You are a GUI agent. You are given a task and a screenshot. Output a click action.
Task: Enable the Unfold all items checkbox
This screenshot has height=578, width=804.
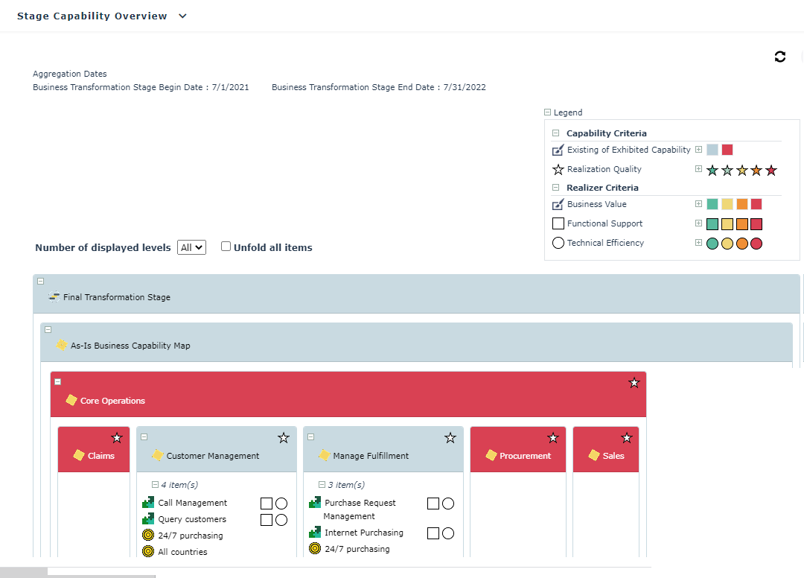coord(226,247)
